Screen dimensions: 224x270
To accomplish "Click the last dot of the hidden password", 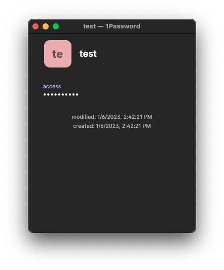I will click(x=77, y=94).
